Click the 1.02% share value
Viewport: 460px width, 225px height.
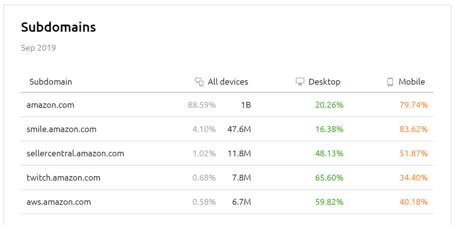coord(204,153)
